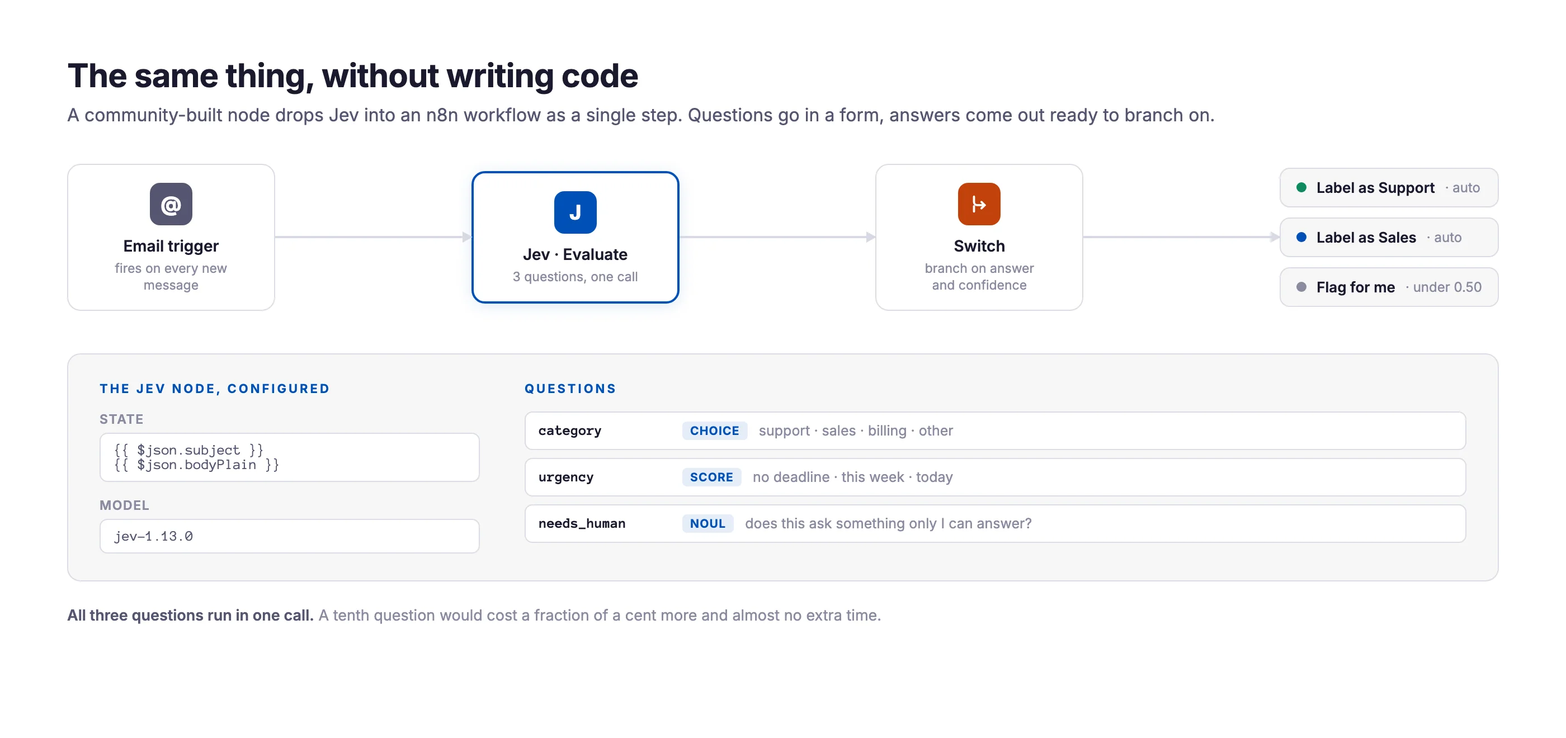Click the 'category' question name
This screenshot has width=1566, height=738.
click(569, 430)
